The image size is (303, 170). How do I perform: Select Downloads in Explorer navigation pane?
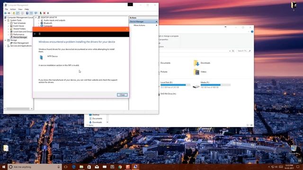[97, 122]
